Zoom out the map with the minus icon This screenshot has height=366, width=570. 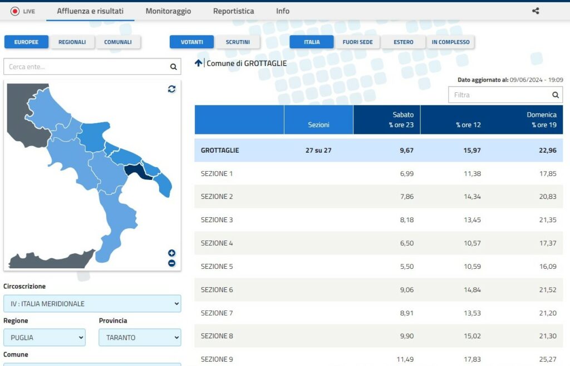coord(171,263)
